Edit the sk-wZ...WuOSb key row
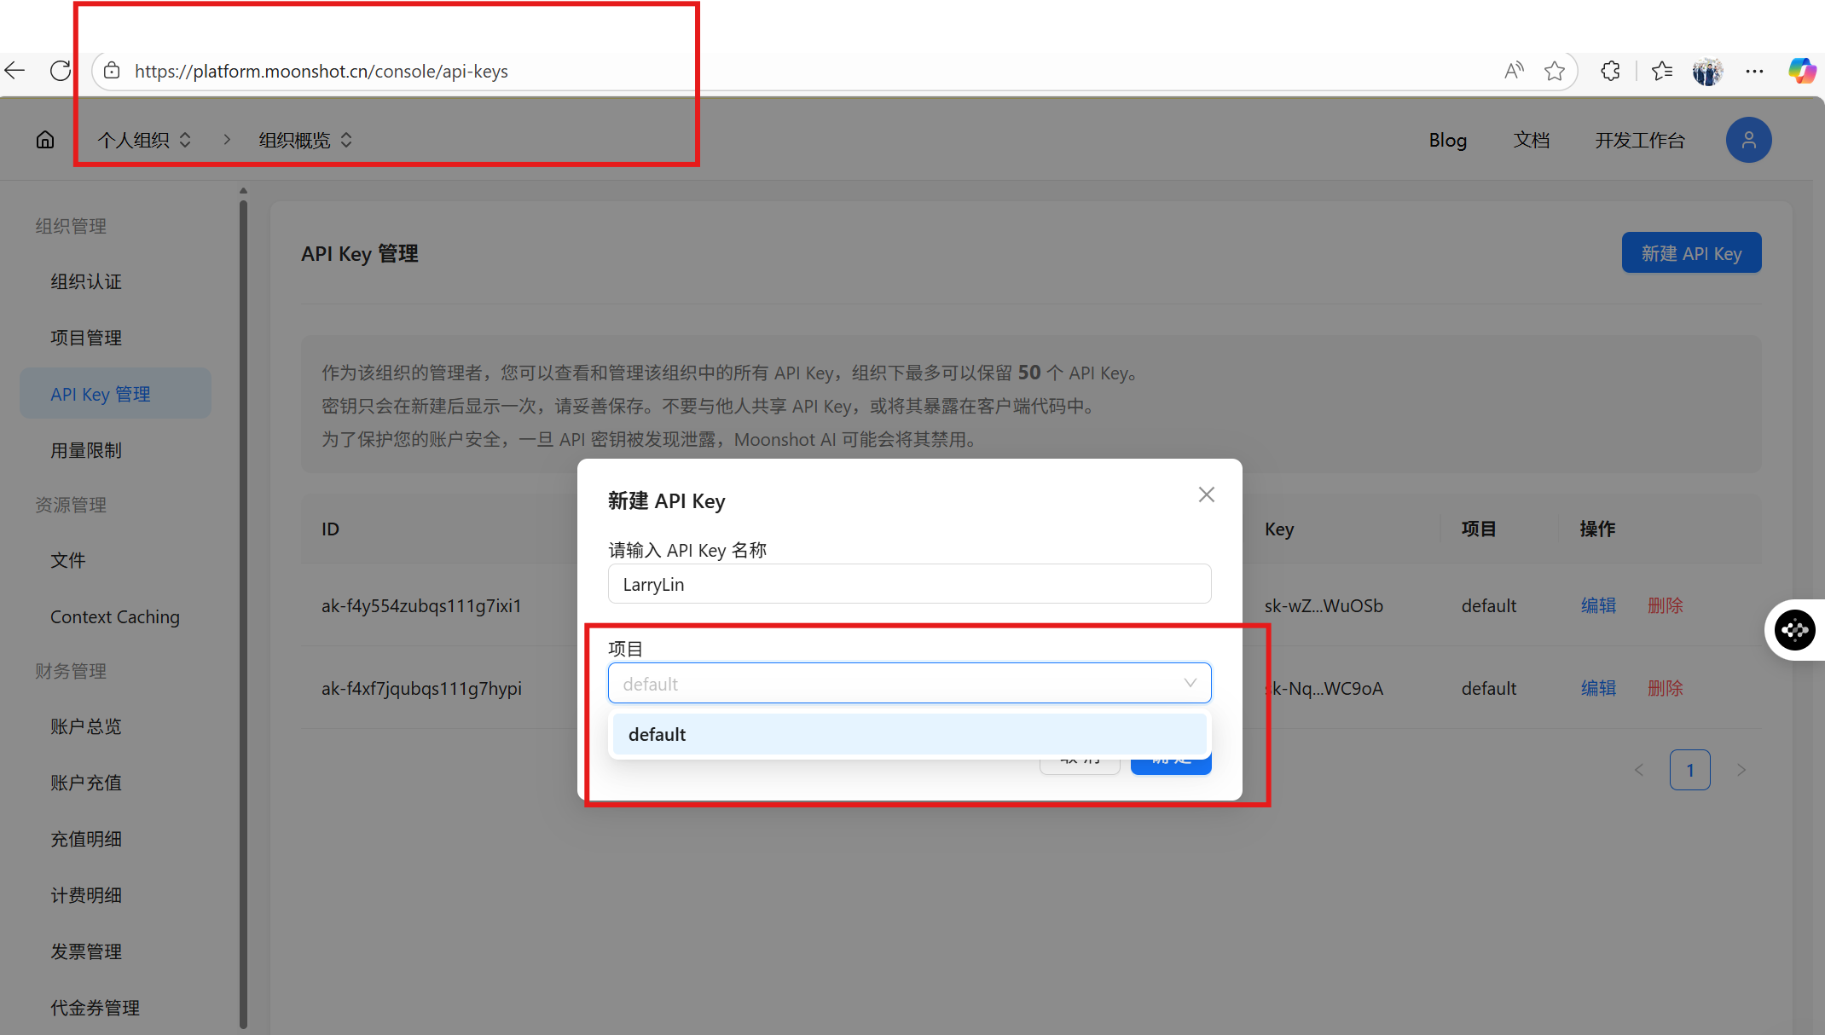Screen dimensions: 1825x1035 [x=1598, y=605]
